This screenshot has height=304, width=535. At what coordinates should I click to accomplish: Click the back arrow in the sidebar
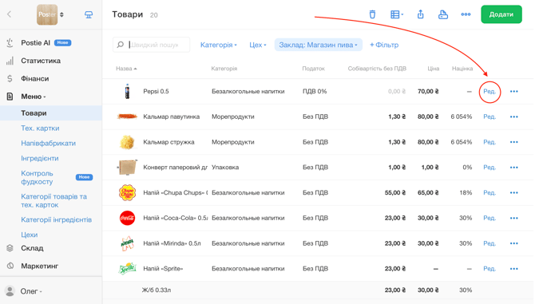pos(10,14)
